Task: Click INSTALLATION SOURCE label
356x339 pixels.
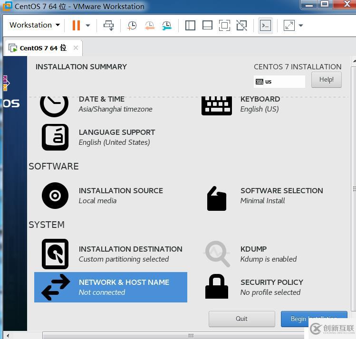Action: click(121, 191)
